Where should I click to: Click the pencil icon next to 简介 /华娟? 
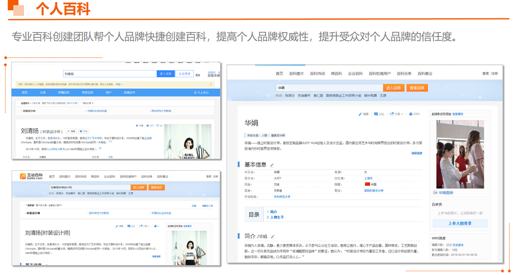pos(272,236)
